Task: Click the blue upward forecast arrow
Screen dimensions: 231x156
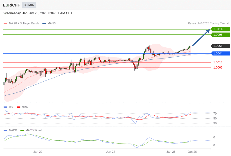Action: [201, 38]
